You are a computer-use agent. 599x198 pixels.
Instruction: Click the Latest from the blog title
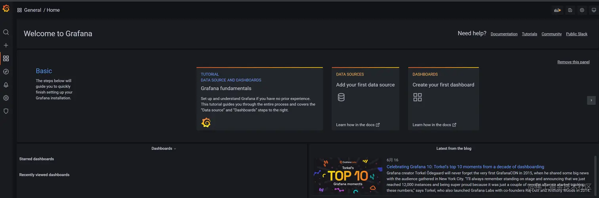click(x=454, y=149)
